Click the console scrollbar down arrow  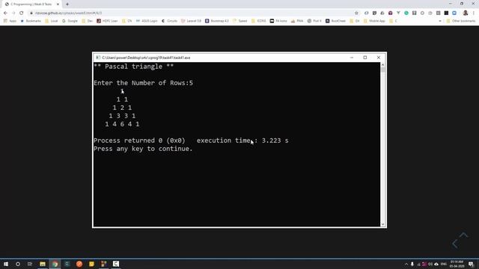click(x=382, y=224)
